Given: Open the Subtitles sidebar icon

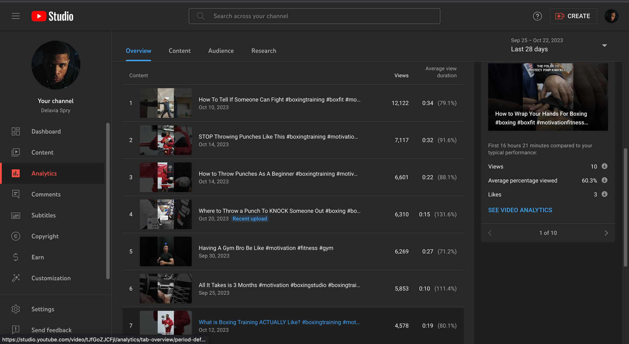Looking at the screenshot, I should (x=16, y=215).
